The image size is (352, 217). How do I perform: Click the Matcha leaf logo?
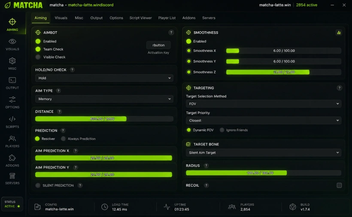pos(8,5)
